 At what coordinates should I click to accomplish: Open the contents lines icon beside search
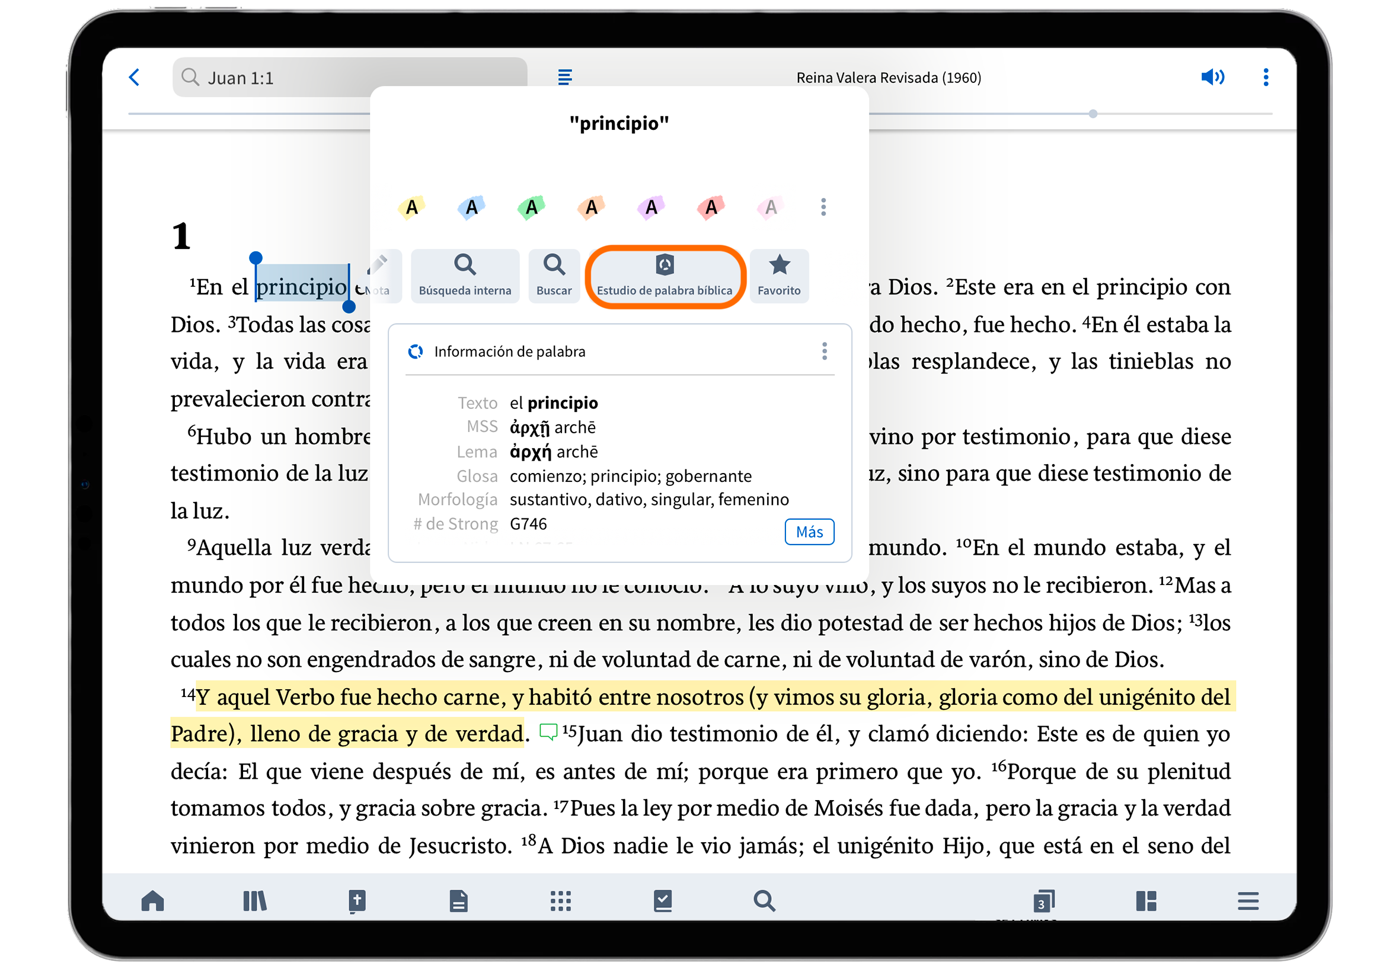pyautogui.click(x=564, y=78)
